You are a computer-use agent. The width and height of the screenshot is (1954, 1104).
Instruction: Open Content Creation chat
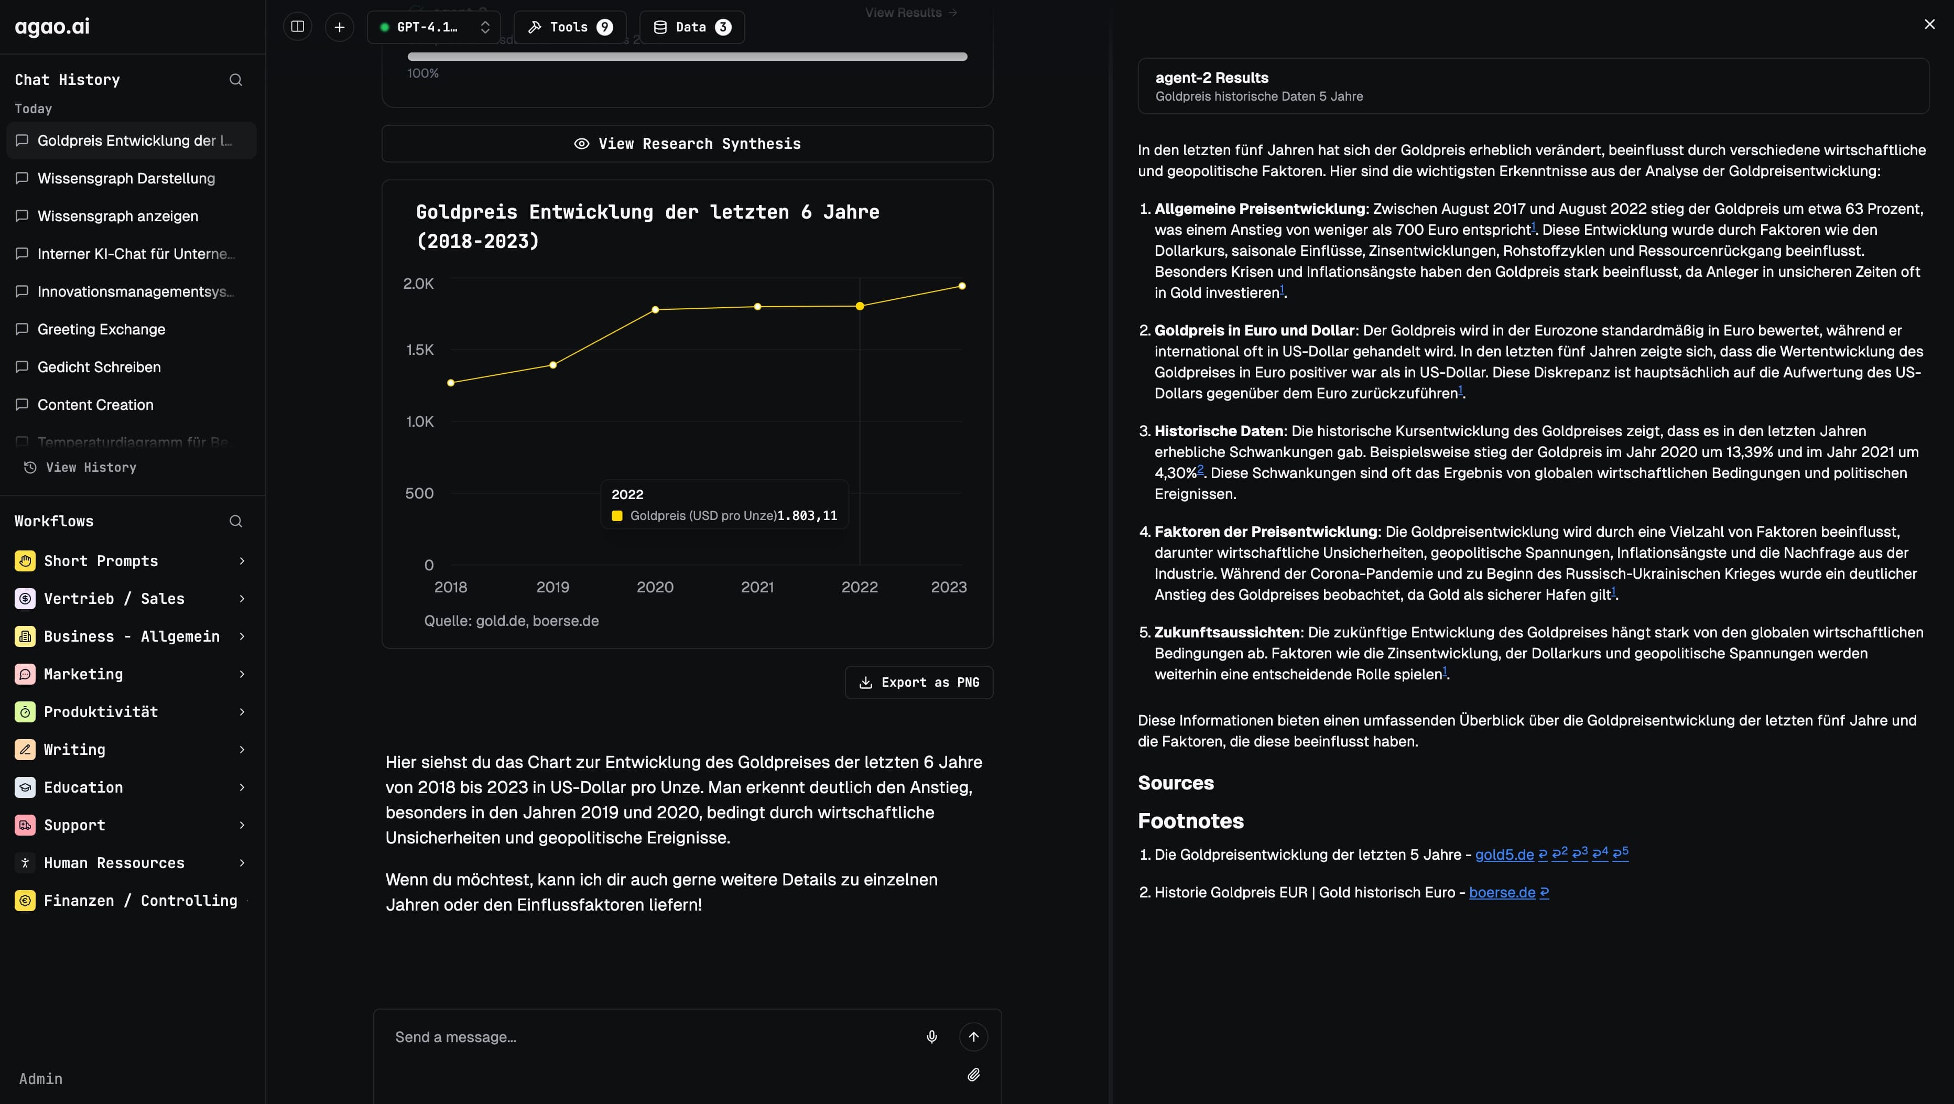coord(131,404)
